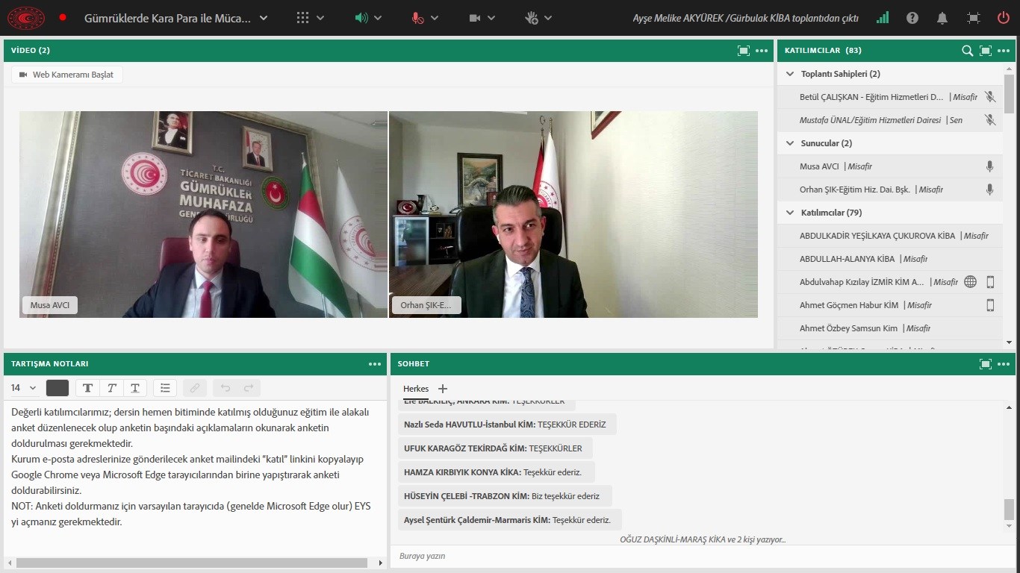Click the Web Kameramı Başlat button

[x=67, y=75]
